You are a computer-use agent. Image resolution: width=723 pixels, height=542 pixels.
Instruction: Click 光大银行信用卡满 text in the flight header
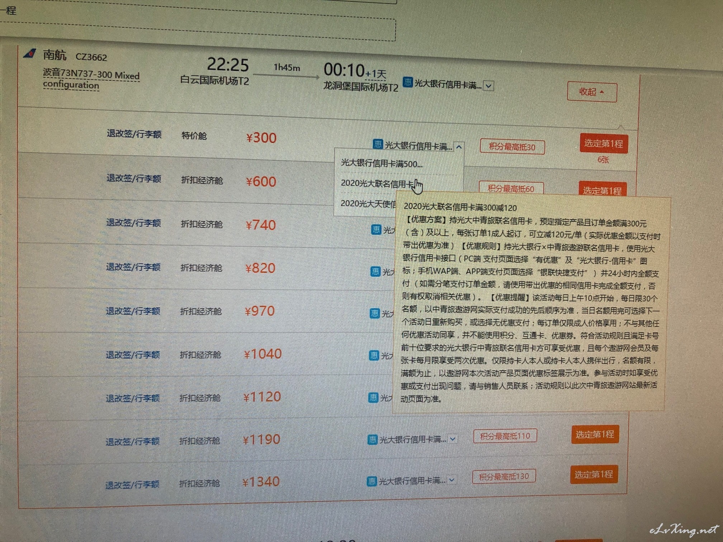448,85
